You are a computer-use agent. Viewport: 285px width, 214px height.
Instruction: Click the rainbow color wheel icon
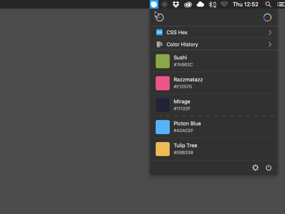[x=268, y=17]
